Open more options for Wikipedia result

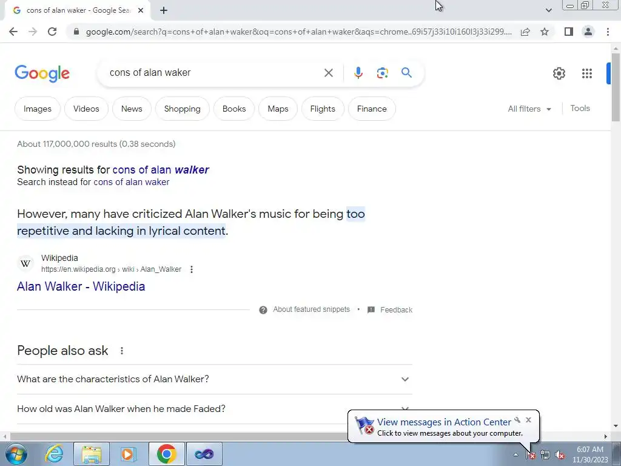pos(191,269)
